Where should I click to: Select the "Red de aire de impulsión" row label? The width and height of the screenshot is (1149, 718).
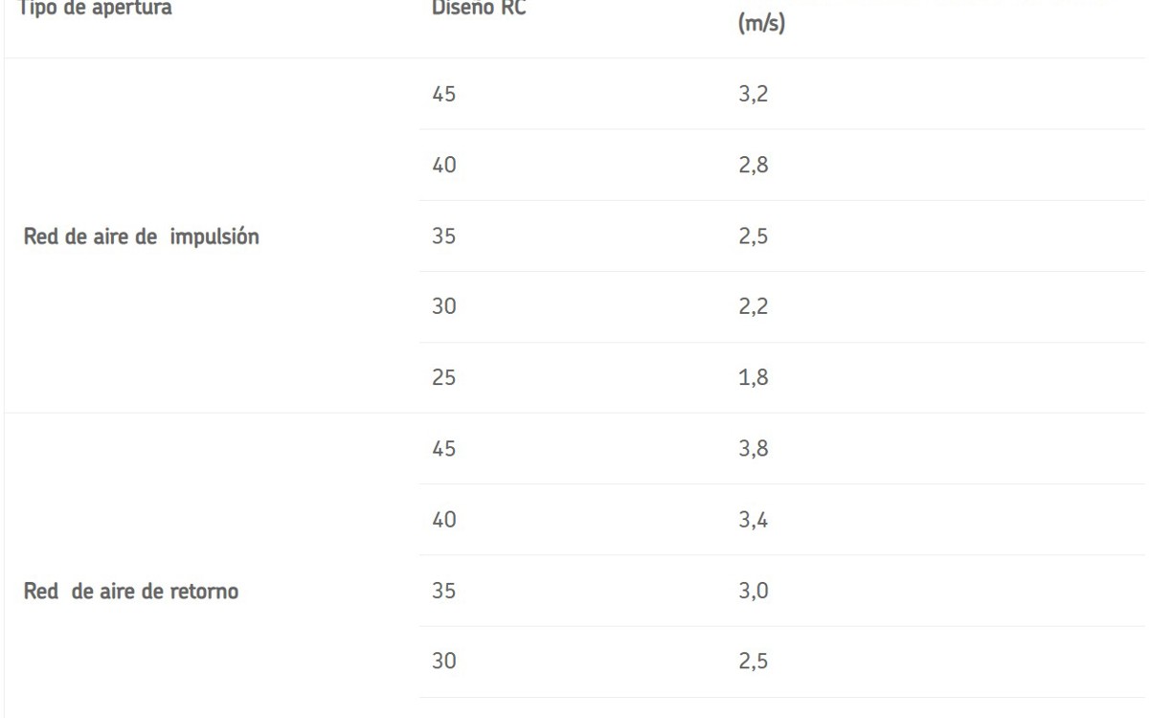point(142,236)
